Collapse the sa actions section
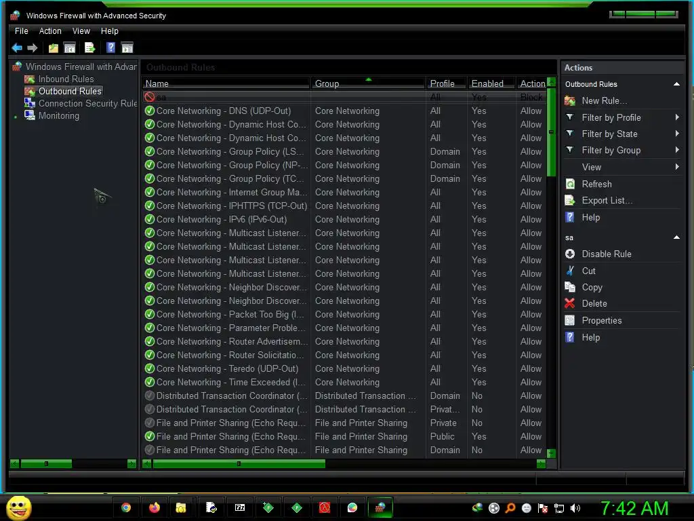The image size is (694, 521). [x=676, y=237]
